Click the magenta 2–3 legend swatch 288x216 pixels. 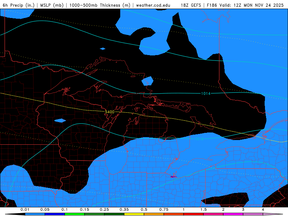(x=233, y=214)
